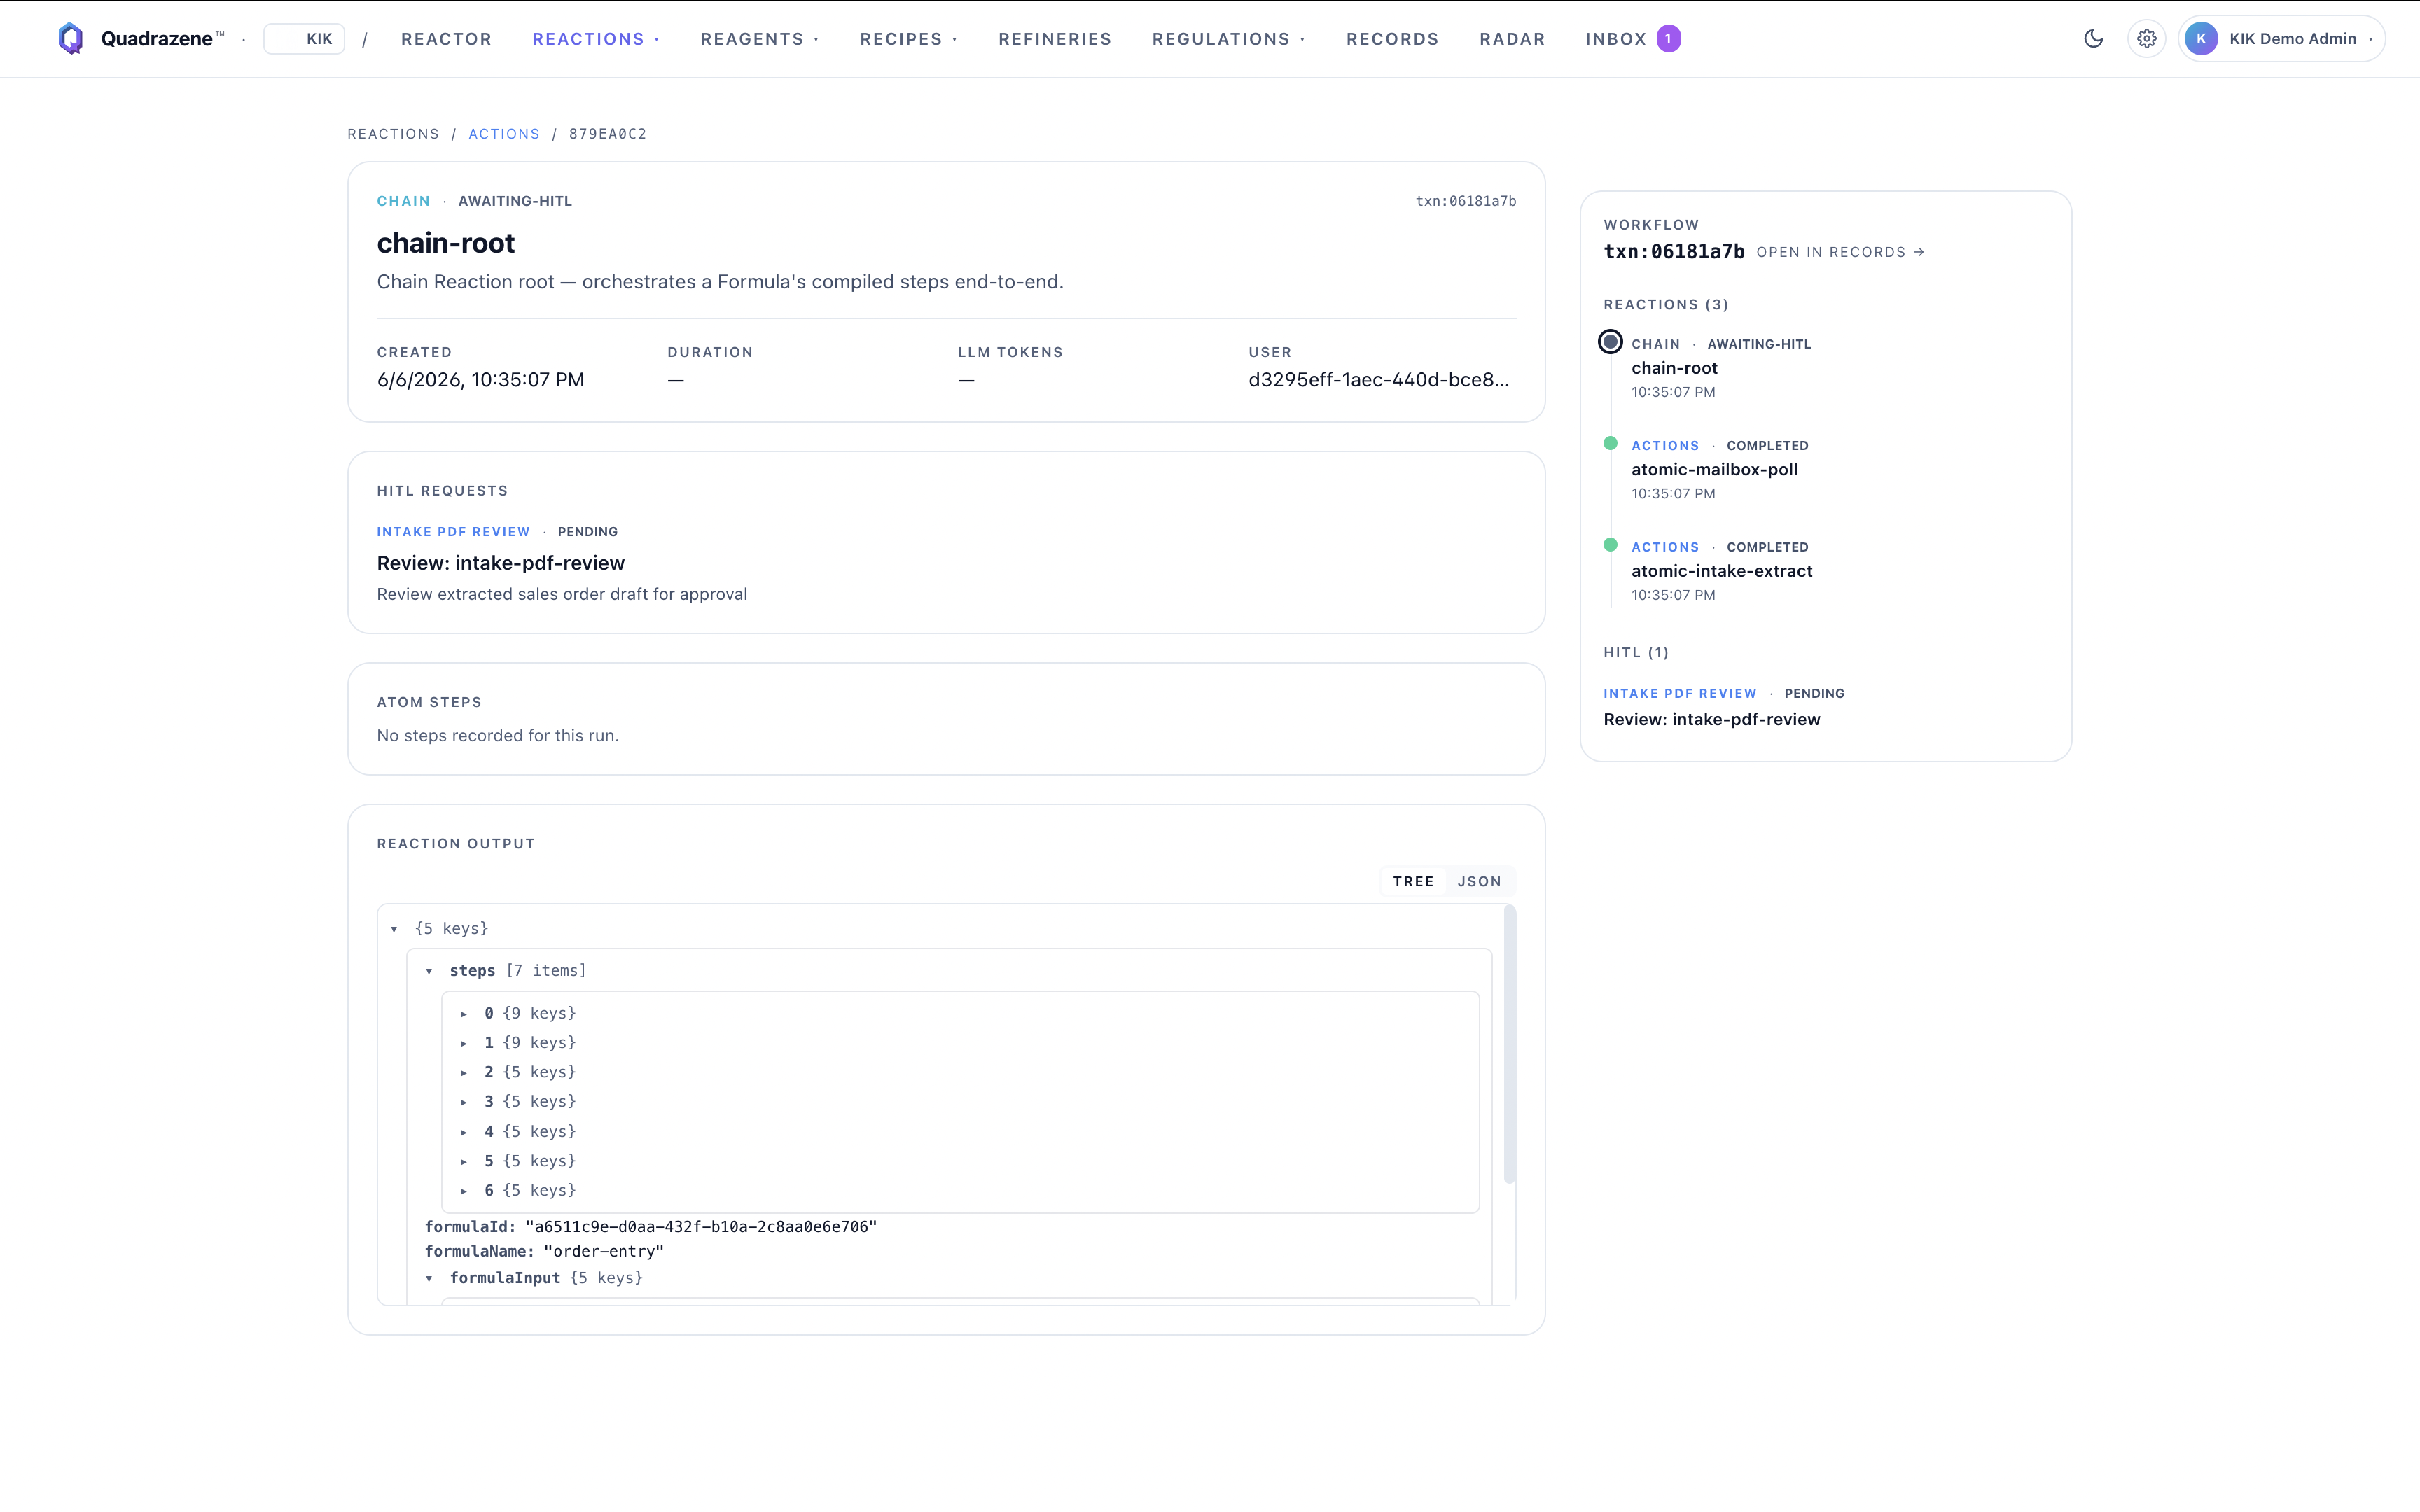The height and width of the screenshot is (1512, 2420).
Task: Click the created date 6/6/2026, 10:35:07 PM
Action: pos(480,380)
